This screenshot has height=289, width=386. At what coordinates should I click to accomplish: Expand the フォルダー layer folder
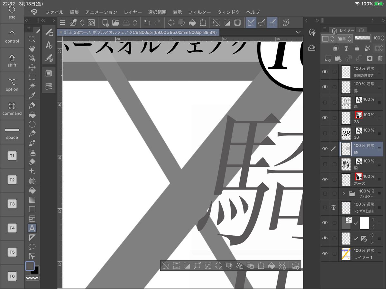tap(344, 194)
